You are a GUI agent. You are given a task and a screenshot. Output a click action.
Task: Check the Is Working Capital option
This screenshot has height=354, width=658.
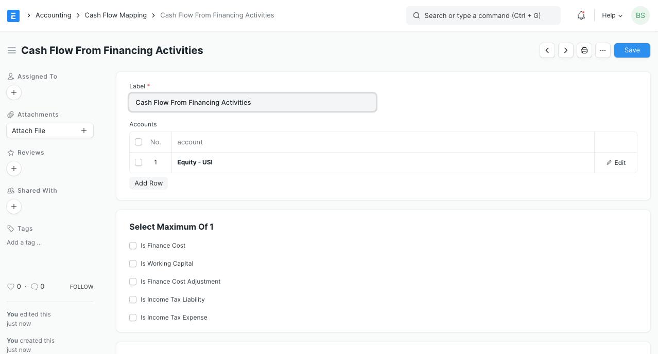pos(133,264)
